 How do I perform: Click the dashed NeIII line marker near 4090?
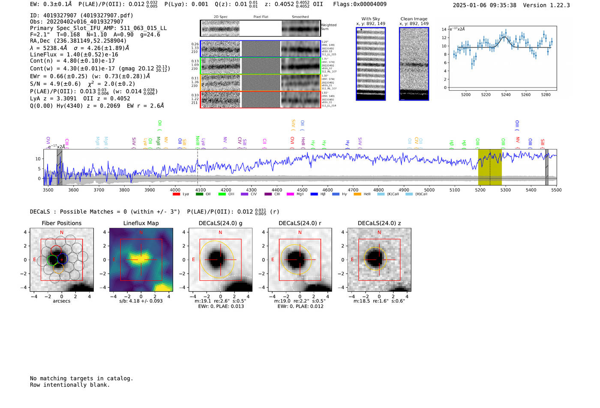(x=197, y=167)
